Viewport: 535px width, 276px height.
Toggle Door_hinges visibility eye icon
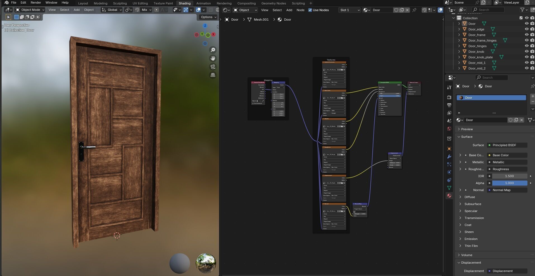[527, 46]
